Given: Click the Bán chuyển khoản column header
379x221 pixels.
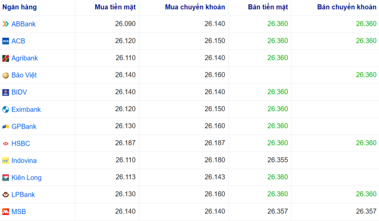Looking at the screenshot, I should (x=347, y=8).
